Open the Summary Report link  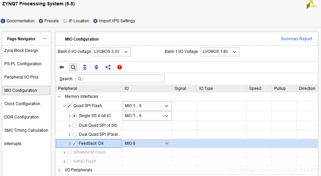(296, 39)
